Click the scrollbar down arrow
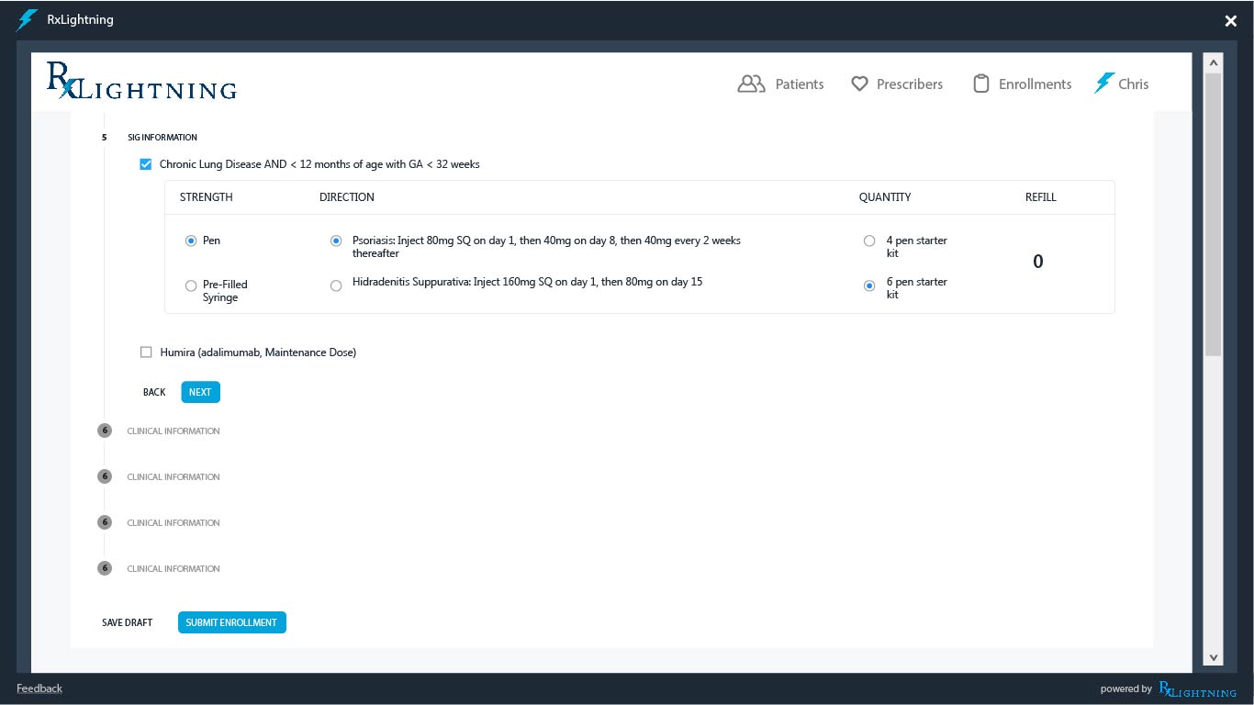Screen dimensions: 1254x705 pyautogui.click(x=1213, y=657)
